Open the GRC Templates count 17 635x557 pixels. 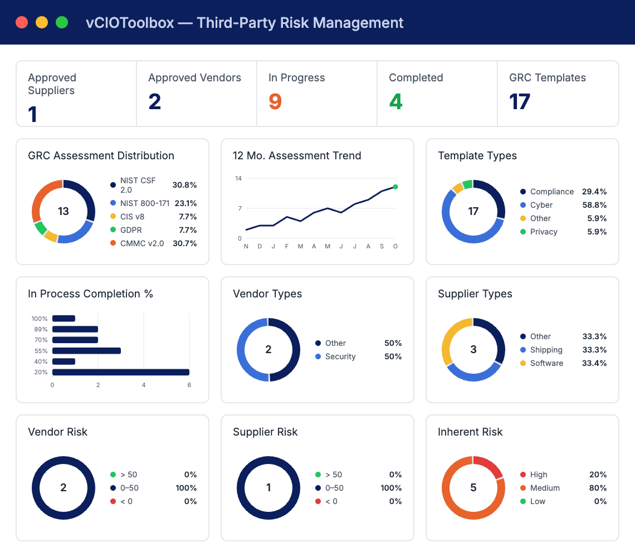tap(520, 101)
